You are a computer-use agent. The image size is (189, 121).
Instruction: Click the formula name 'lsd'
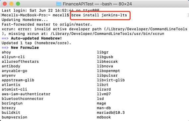click(100, 98)
